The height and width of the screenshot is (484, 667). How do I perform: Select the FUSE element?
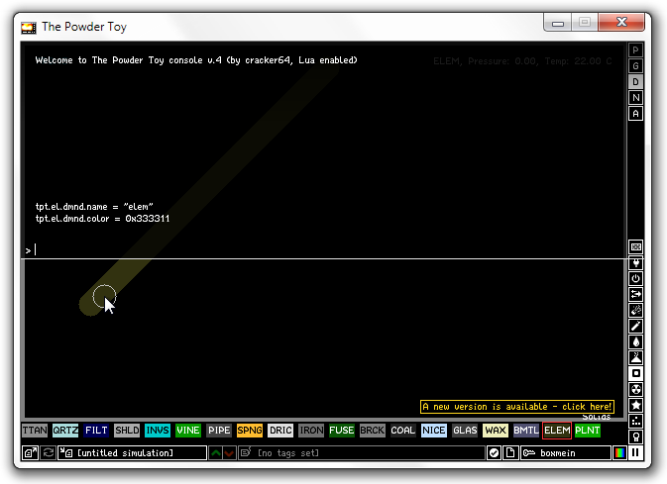point(342,431)
